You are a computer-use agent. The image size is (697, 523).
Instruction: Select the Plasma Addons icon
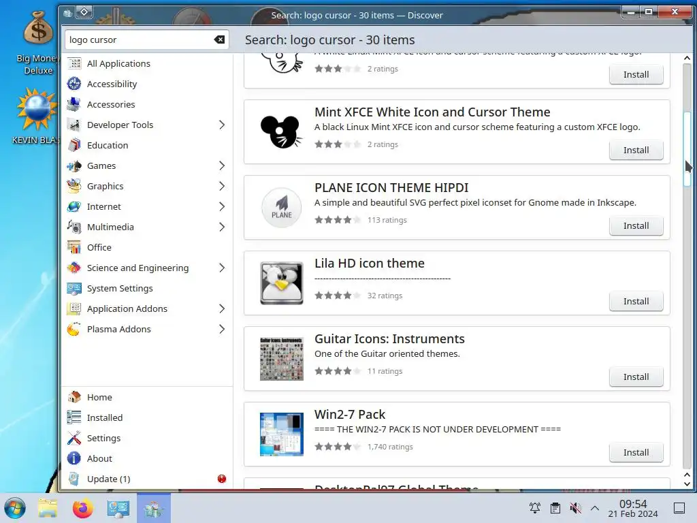(x=74, y=330)
